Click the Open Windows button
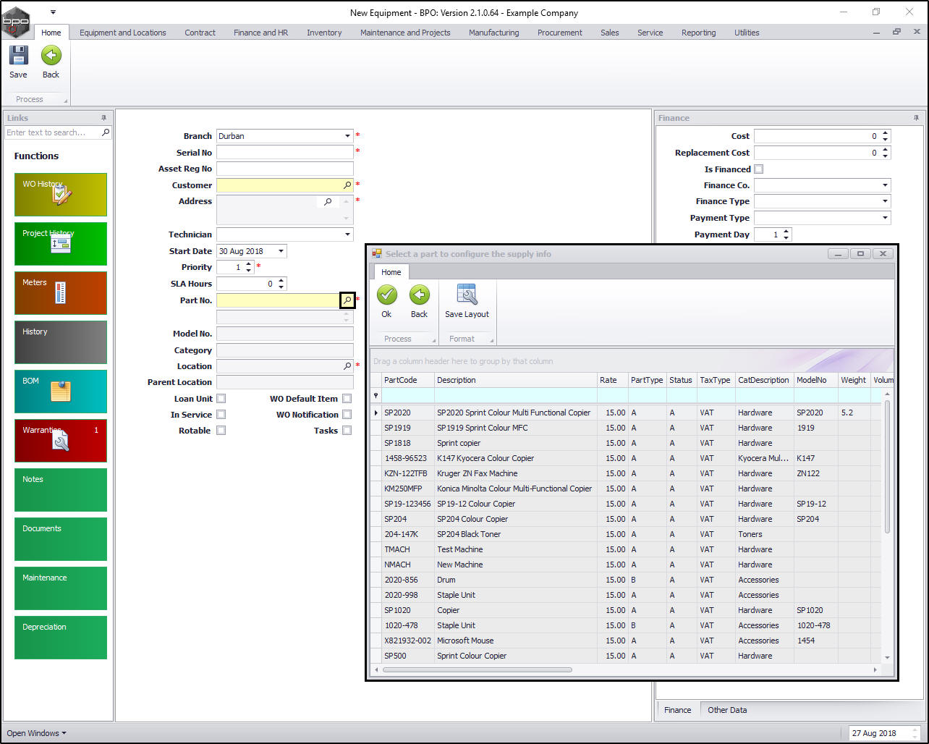 [x=36, y=733]
